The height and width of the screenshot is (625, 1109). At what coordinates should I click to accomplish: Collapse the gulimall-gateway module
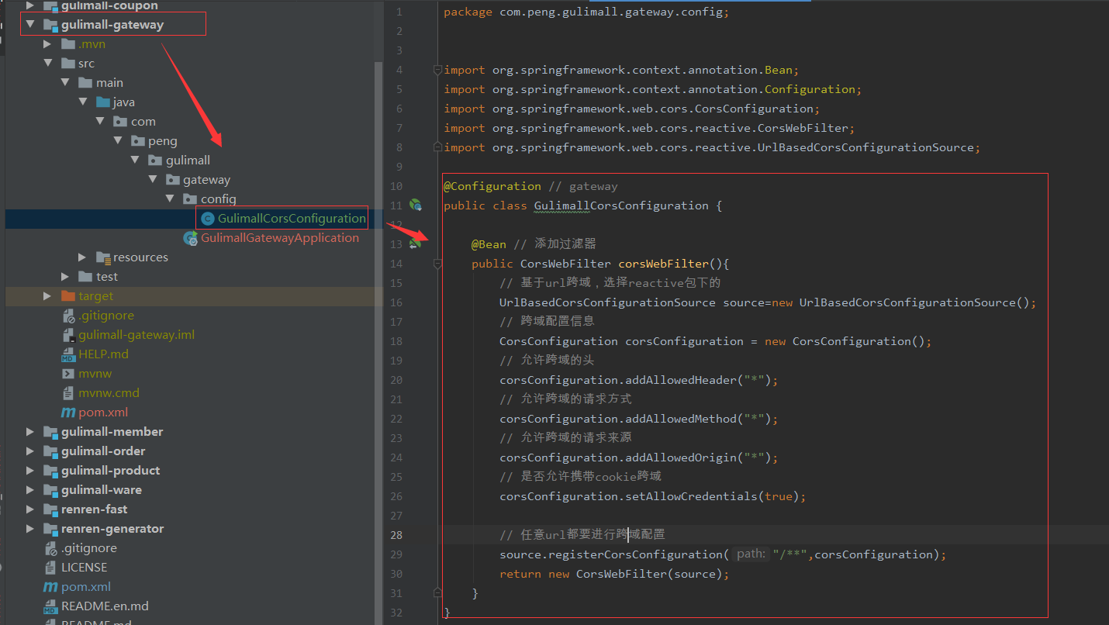click(x=30, y=24)
